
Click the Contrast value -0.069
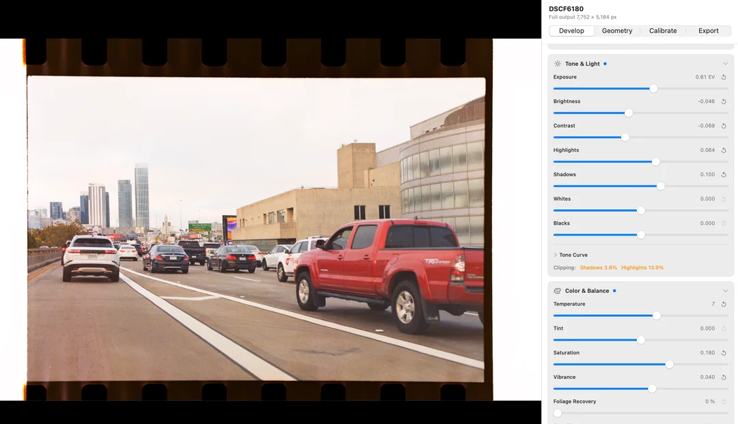tap(706, 126)
